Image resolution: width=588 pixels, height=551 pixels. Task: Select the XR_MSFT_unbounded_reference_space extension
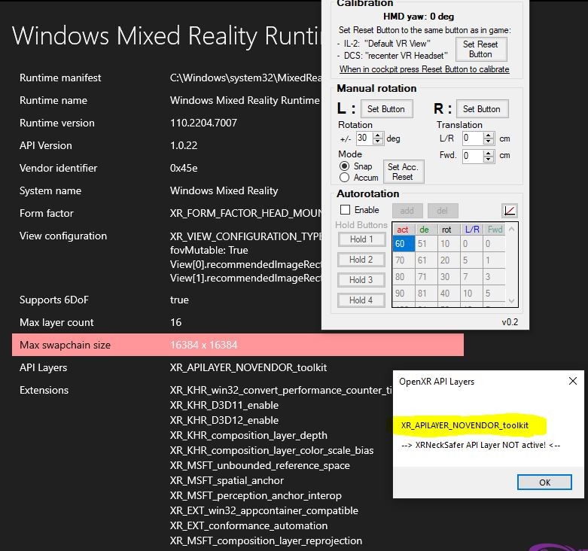(260, 465)
